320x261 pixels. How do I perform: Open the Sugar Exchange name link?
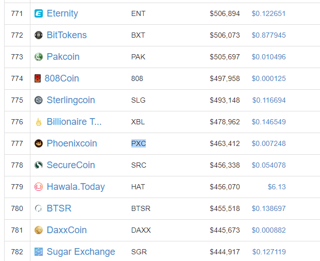tap(81, 252)
